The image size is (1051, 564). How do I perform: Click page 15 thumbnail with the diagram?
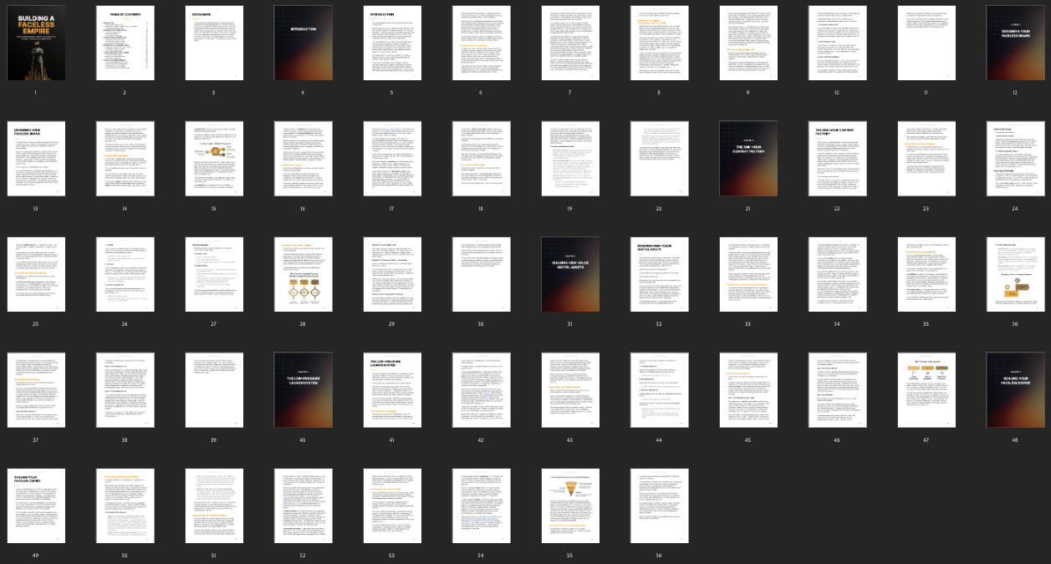[213, 159]
